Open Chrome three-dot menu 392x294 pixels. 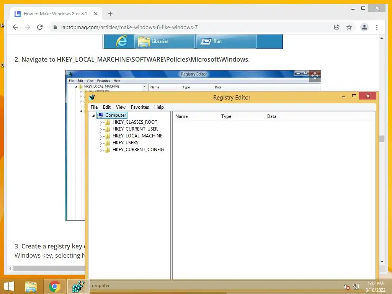(377, 27)
